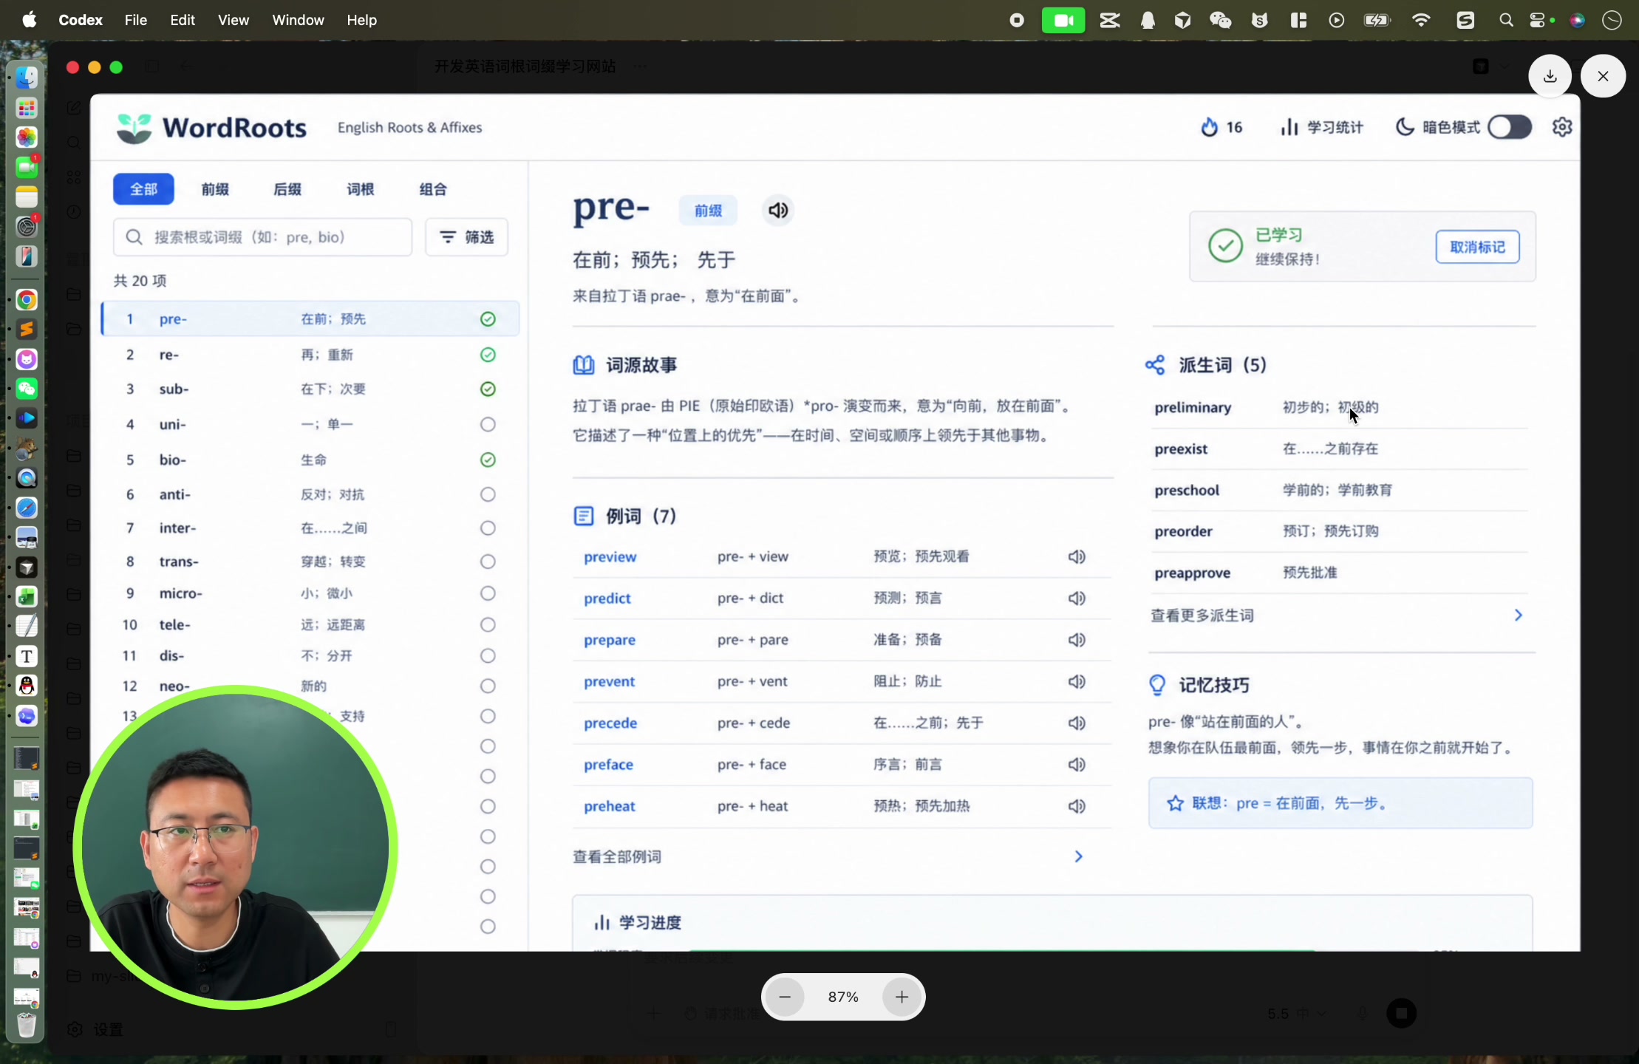Close the image preview overlay
1639x1064 pixels.
click(1603, 76)
